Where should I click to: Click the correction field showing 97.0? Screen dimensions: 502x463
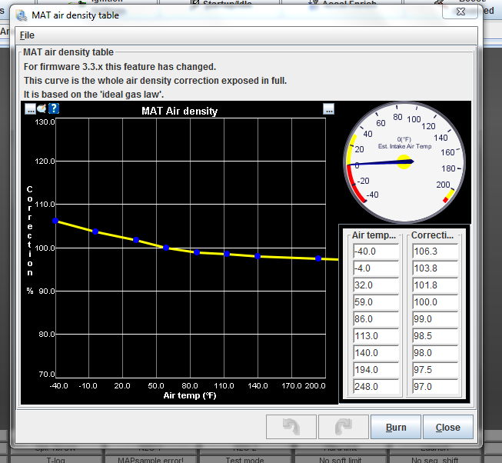(x=434, y=387)
